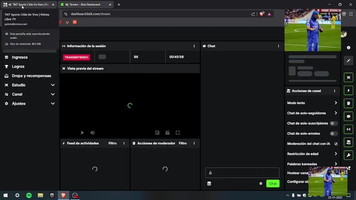
Task: Click the top-right soccer video thumbnail
Action: pyautogui.click(x=313, y=30)
